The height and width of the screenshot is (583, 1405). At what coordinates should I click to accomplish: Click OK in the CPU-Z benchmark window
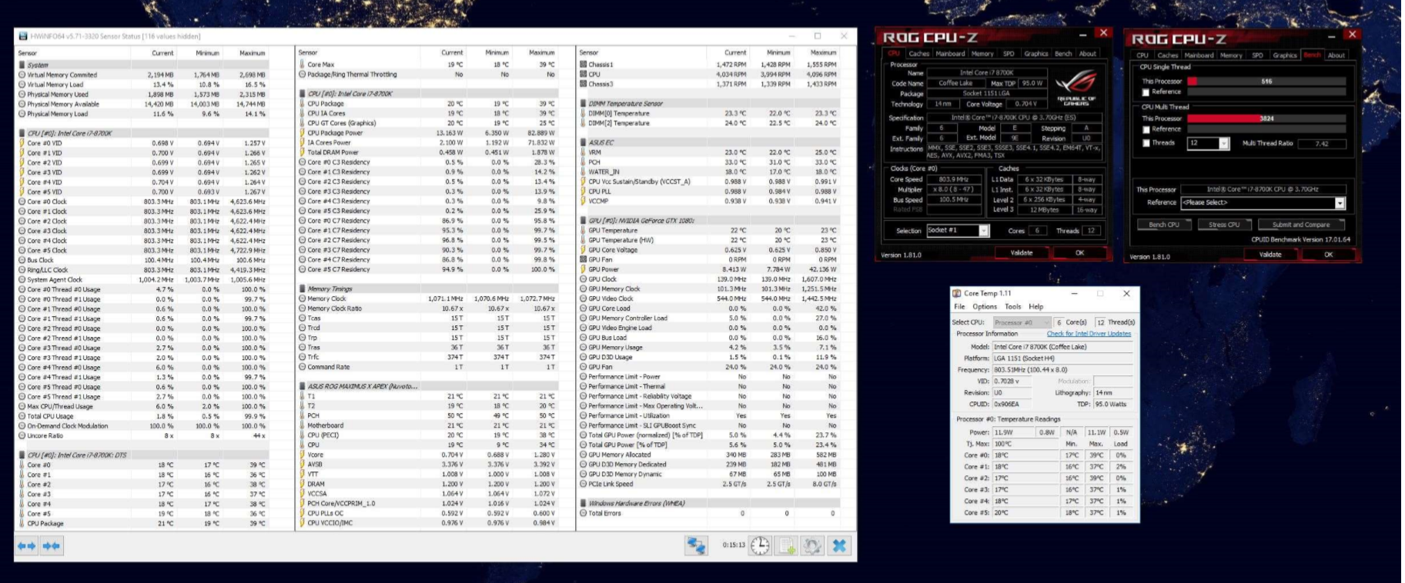tap(1328, 255)
